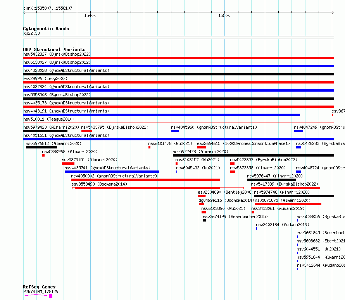Click the nsv4045960 gnomAD variant label
The width and height of the screenshot is (345, 300).
(x=214, y=127)
